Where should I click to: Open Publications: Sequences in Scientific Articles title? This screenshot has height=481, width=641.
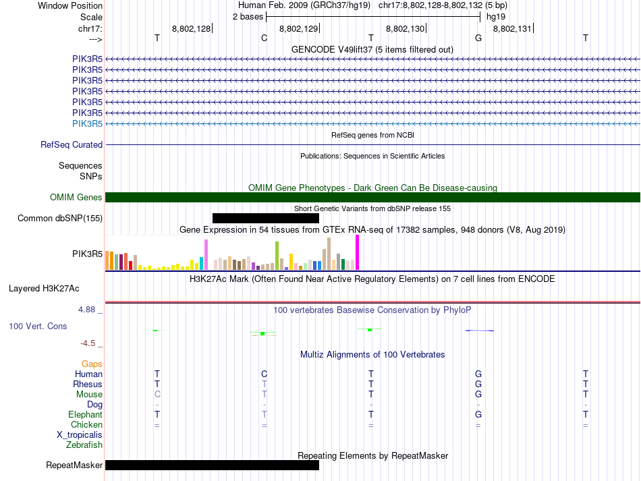click(372, 156)
